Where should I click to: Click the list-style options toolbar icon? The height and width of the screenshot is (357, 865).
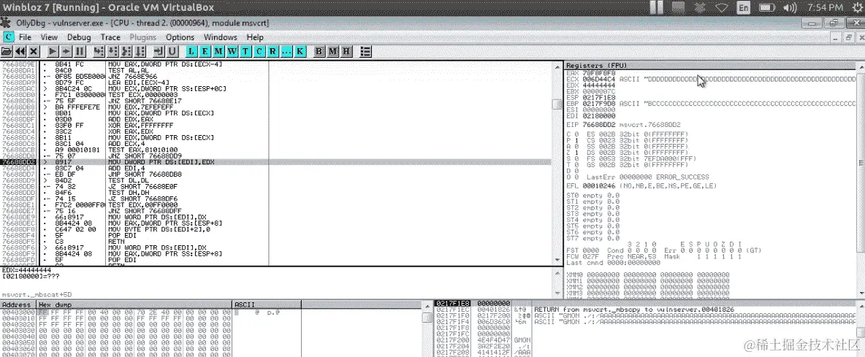[365, 51]
